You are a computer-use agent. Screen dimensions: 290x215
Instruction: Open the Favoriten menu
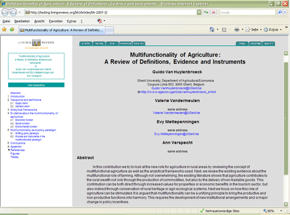56,21
